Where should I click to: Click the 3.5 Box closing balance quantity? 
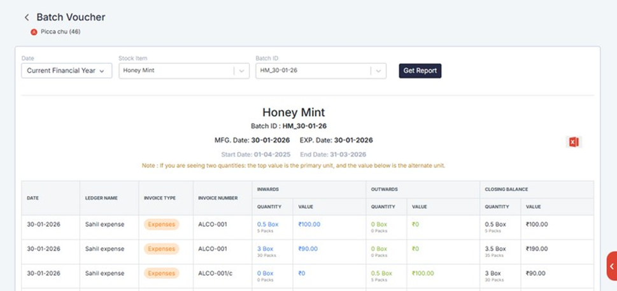pyautogui.click(x=495, y=249)
